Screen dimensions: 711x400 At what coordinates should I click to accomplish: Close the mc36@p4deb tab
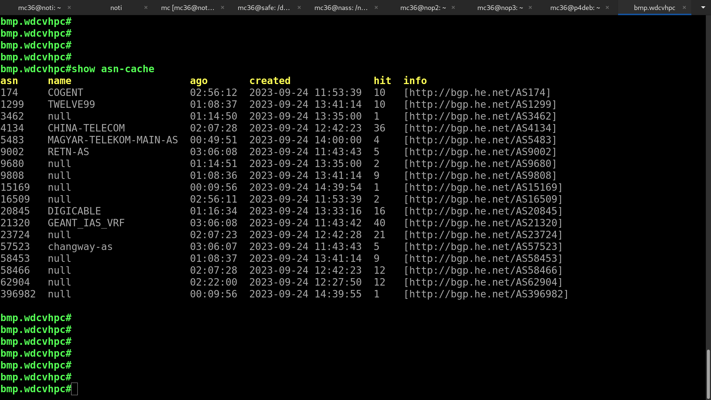[607, 7]
